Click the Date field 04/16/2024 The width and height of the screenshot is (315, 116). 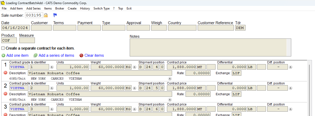click(x=16, y=28)
